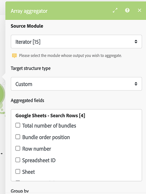Click the Custom selector up-down arrows
Image resolution: width=146 pixels, height=194 pixels.
(136, 84)
